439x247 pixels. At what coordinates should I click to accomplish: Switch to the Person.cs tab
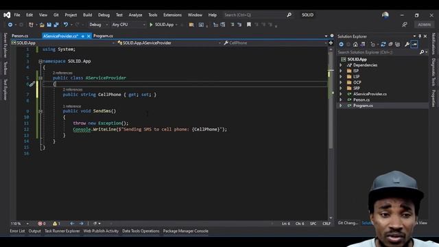(20, 36)
